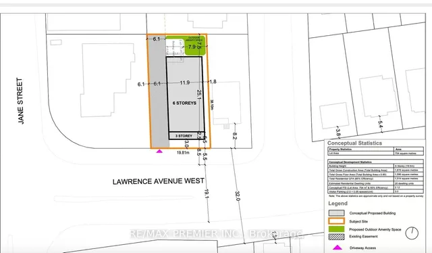
Task: Click the '19.1' dimension label
Action: 207,193
